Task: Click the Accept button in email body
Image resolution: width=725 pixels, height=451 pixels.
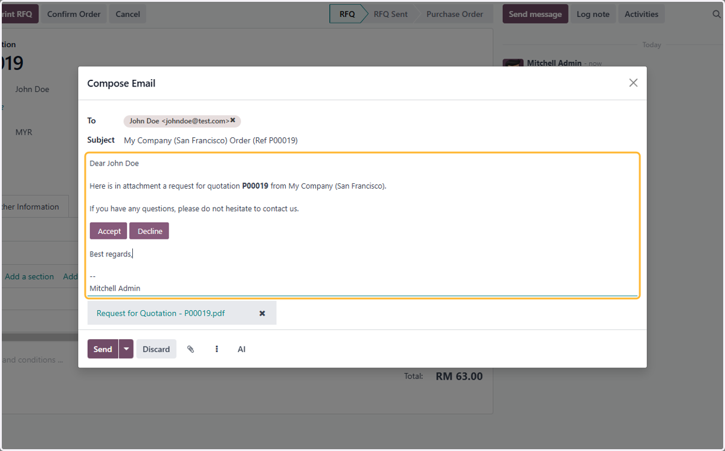Action: 109,231
